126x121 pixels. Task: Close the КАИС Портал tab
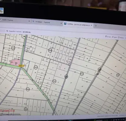coord(29,21)
